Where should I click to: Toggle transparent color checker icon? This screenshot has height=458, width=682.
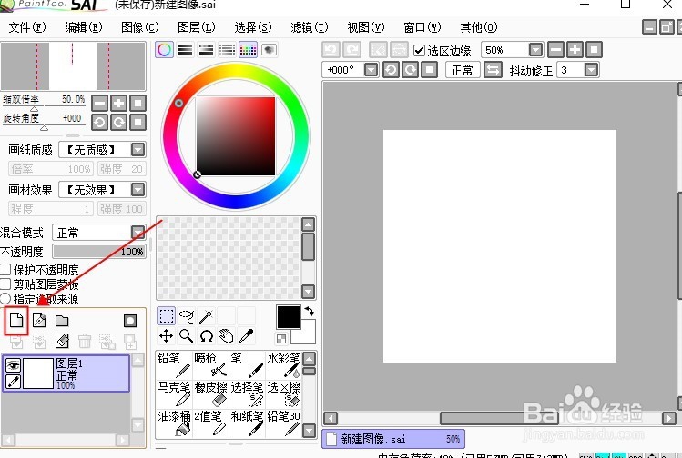(281, 339)
